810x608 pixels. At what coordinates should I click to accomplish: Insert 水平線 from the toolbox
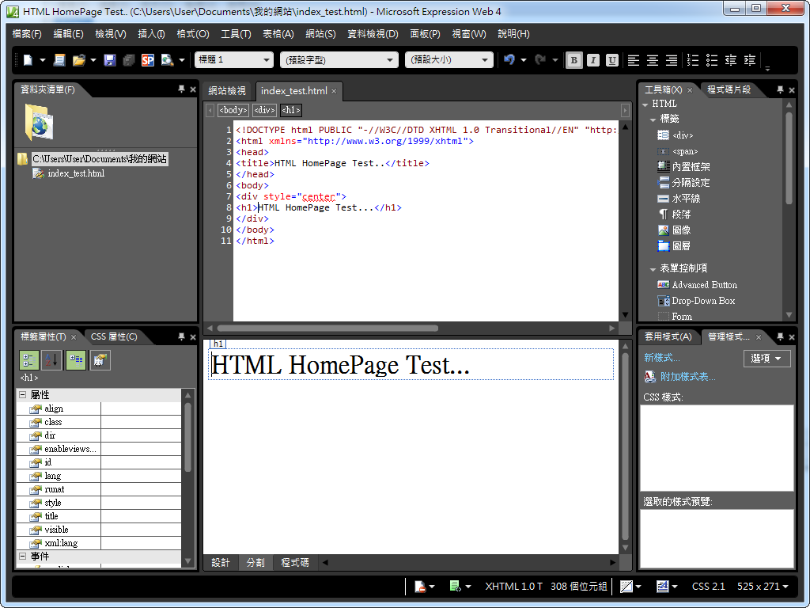(678, 199)
